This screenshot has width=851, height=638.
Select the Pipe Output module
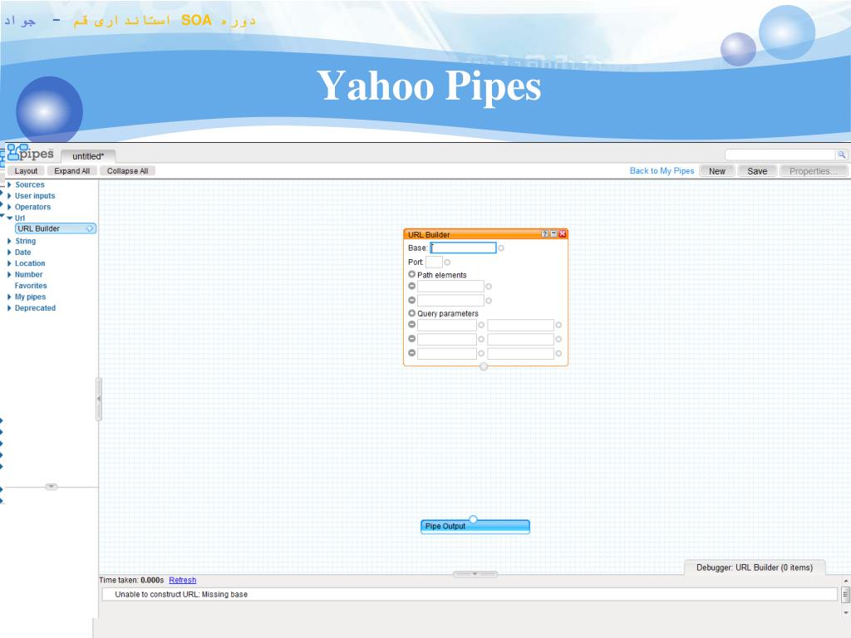(x=475, y=527)
